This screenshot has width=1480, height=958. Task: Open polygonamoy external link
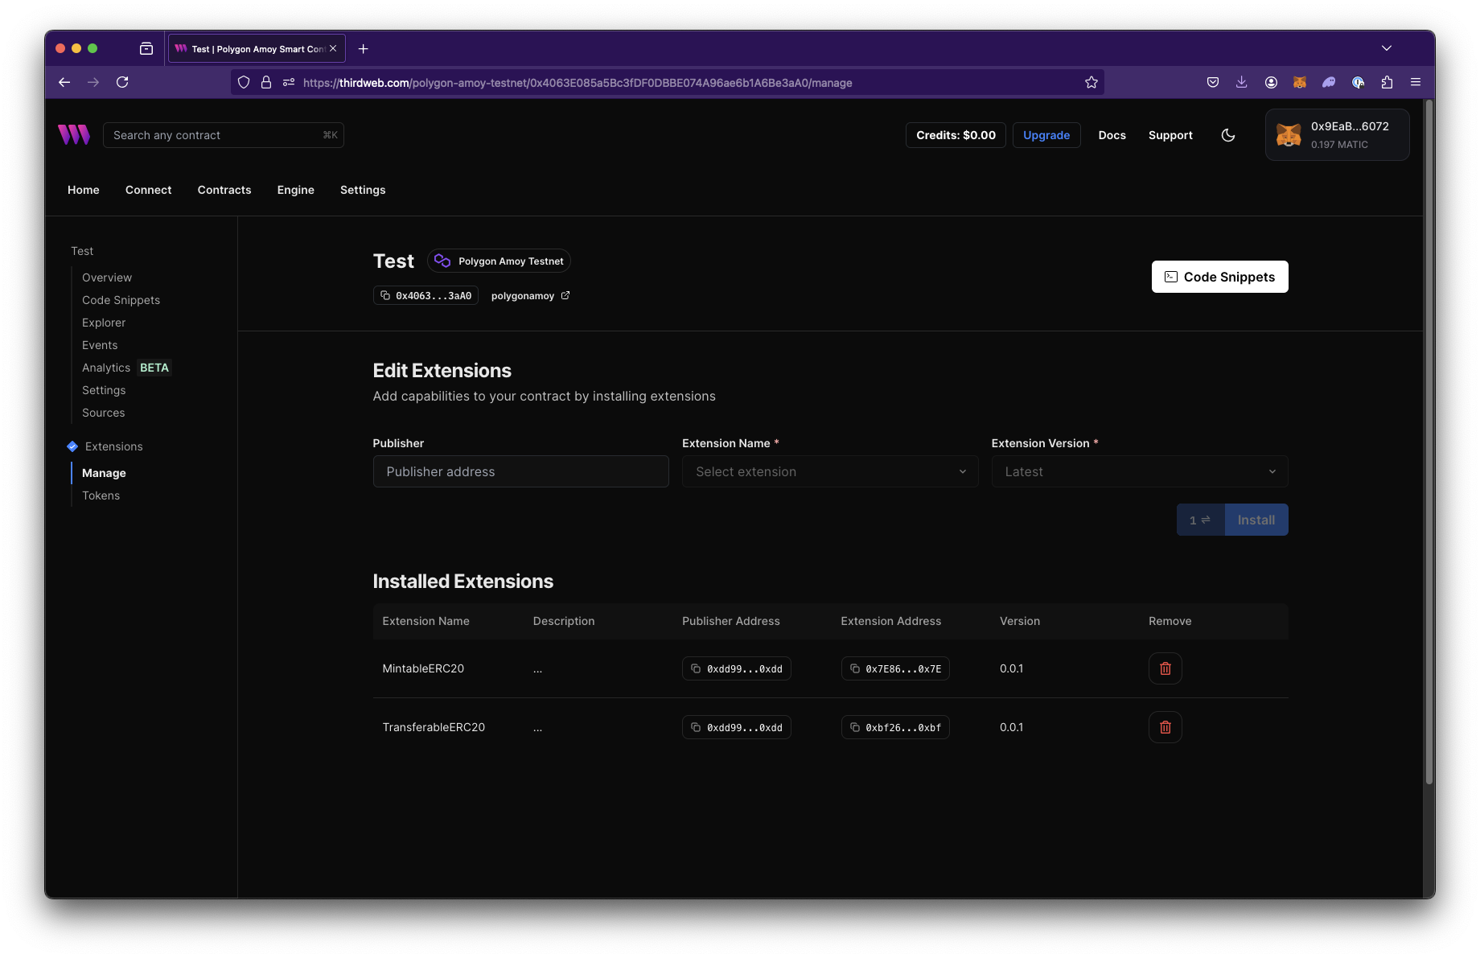pyautogui.click(x=530, y=296)
